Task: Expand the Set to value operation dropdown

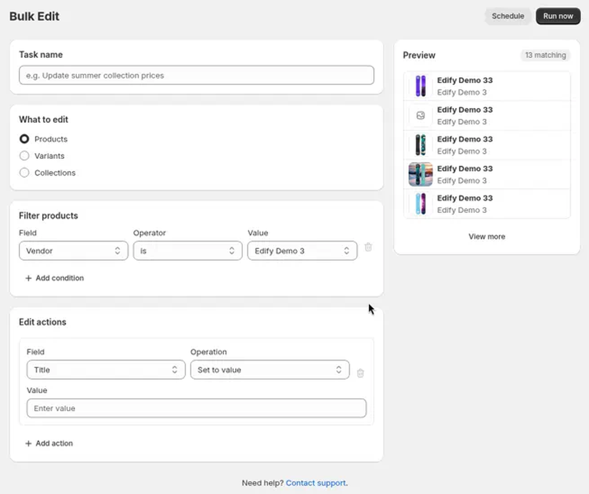Action: (270, 370)
